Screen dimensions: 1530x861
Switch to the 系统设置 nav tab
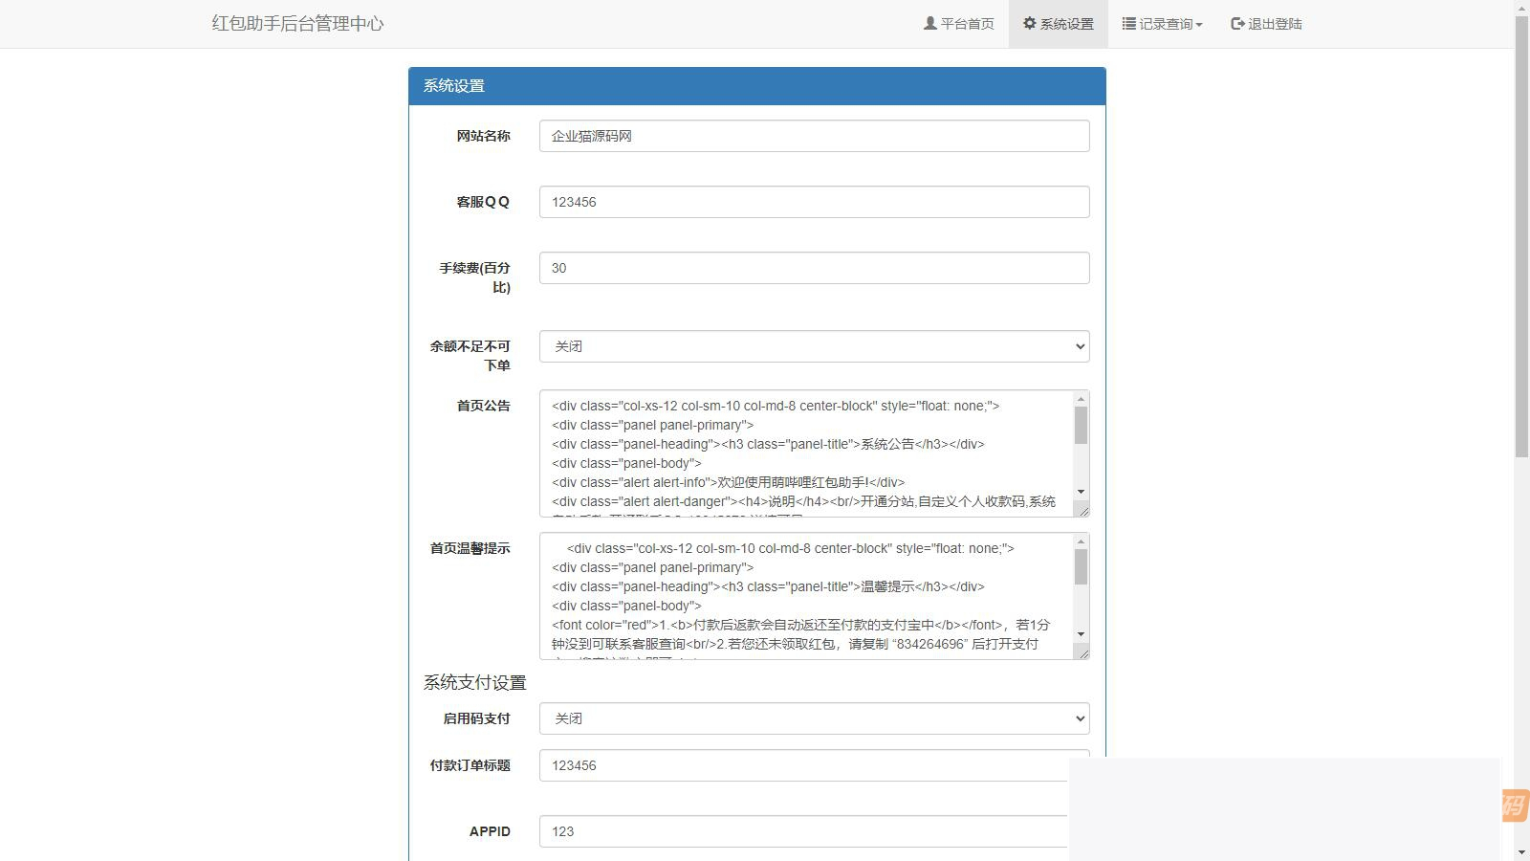tap(1058, 23)
